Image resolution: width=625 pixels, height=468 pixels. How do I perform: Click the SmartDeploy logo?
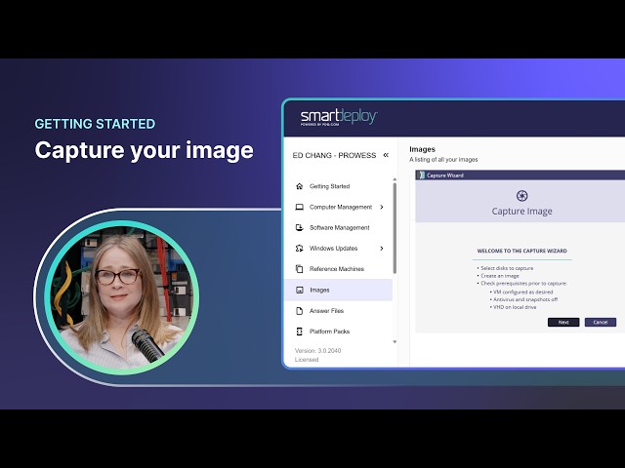pyautogui.click(x=339, y=117)
